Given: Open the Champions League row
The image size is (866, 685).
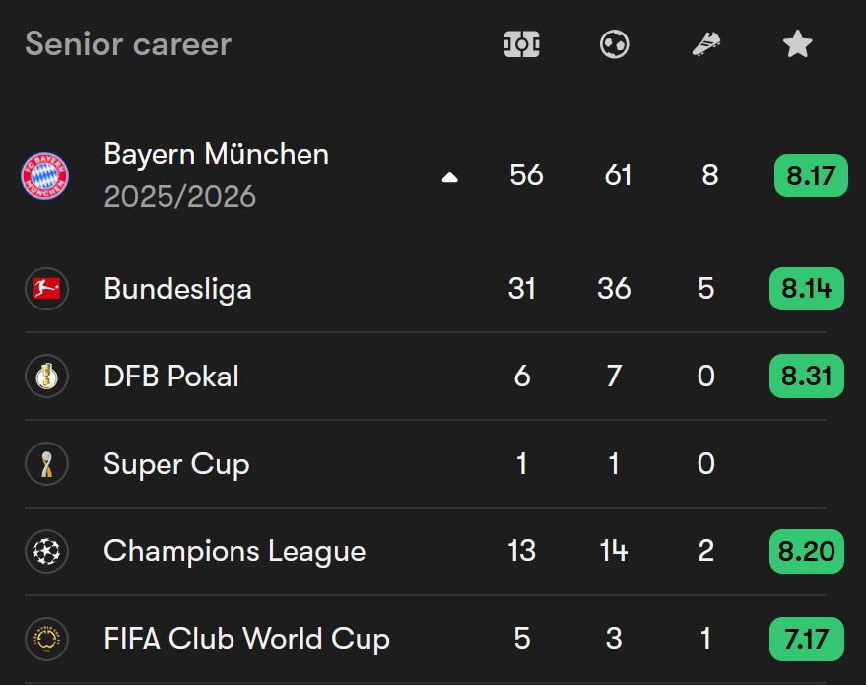Looking at the screenshot, I should point(426,551).
